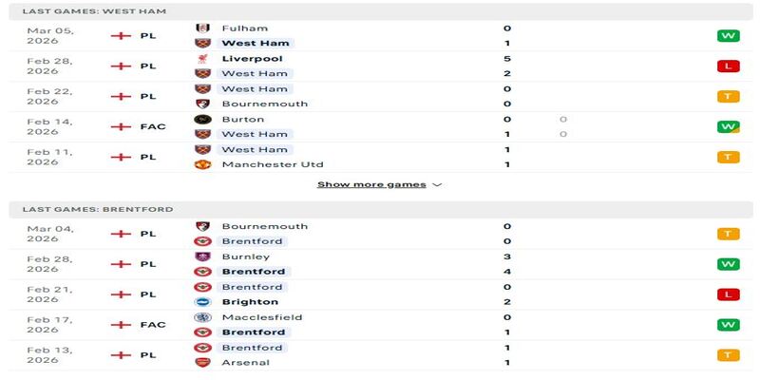Click the Burton club crest icon

(x=202, y=120)
